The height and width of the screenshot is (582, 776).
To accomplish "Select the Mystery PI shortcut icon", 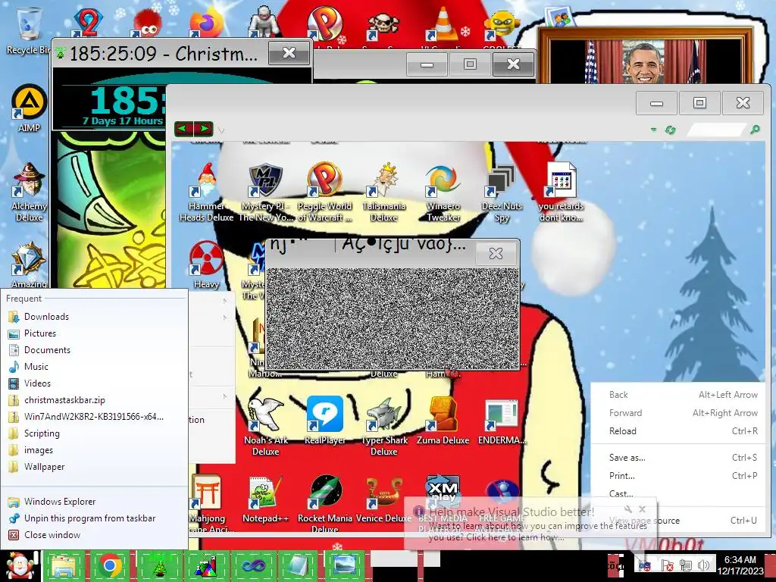I will 265,192.
